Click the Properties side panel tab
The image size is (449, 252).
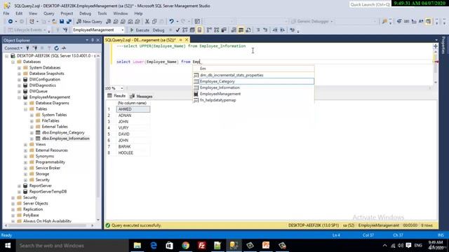point(443,45)
